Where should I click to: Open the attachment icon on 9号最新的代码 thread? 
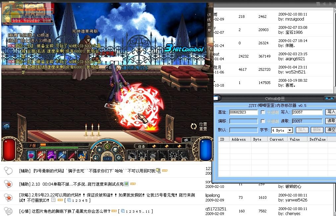pos(158,170)
